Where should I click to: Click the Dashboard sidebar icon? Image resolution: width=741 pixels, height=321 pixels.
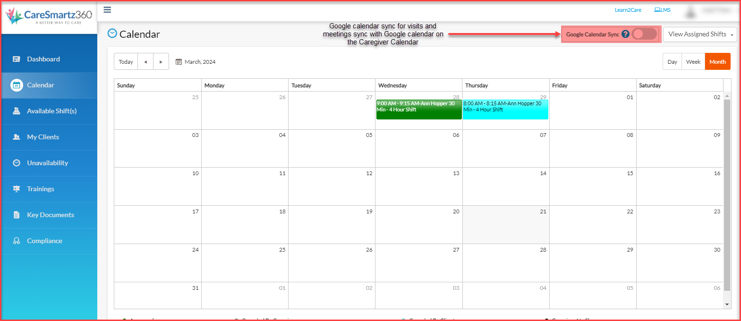click(17, 59)
